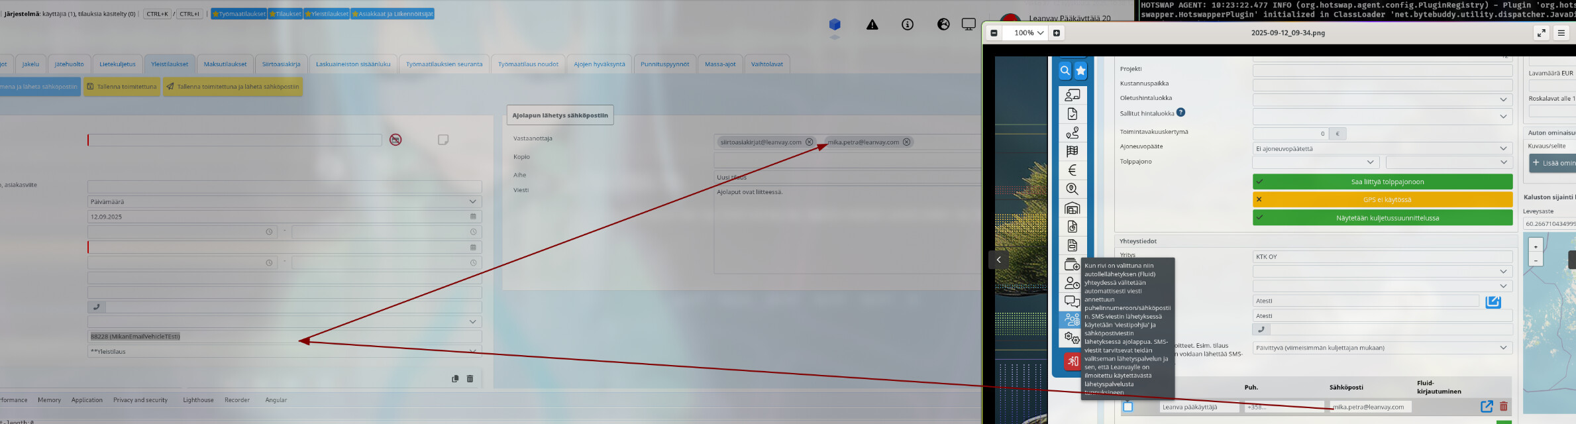Toggle 'Saa liittyä tolppajonoon' option
Image resolution: width=1576 pixels, height=424 pixels.
(x=1382, y=182)
